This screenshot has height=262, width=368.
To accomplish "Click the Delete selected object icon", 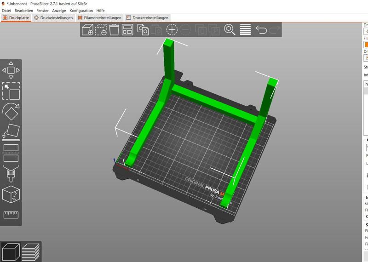I will 101,30.
